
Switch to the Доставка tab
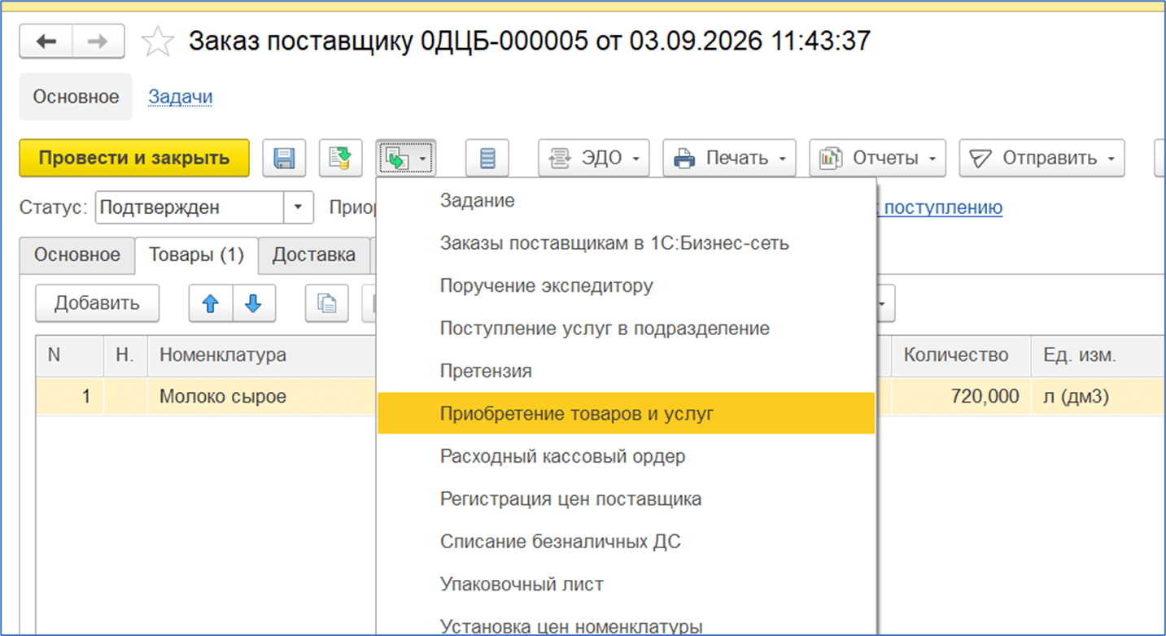click(314, 255)
